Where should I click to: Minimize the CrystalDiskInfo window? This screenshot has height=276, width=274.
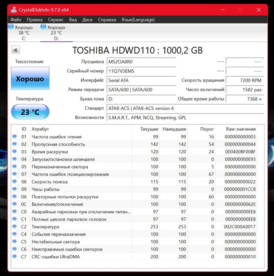(x=223, y=10)
